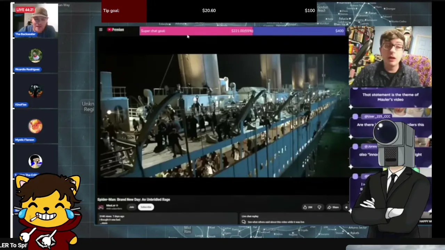
Task: Click 'Ricardio Rodriguez' name label
Action: coord(27,69)
